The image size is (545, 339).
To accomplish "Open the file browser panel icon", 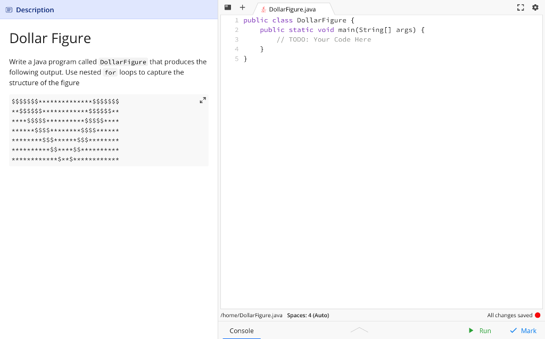I will pyautogui.click(x=228, y=7).
